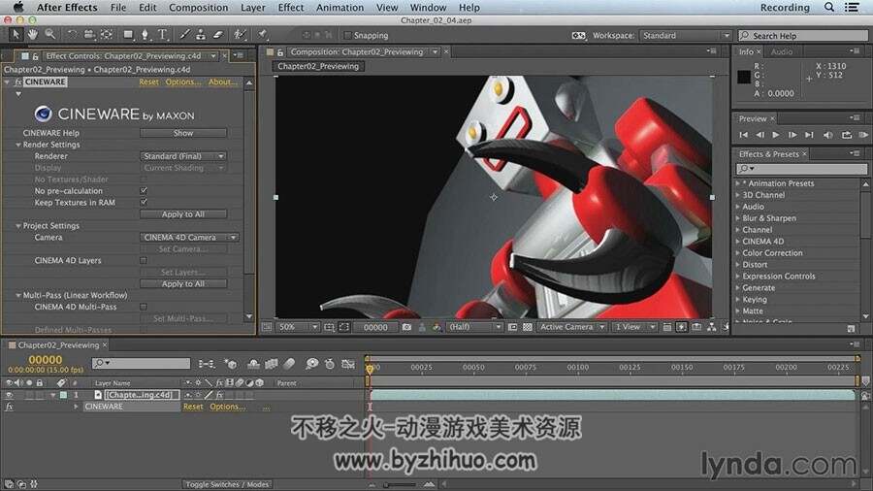Open the Layer menu
The height and width of the screenshot is (491, 873).
point(253,7)
